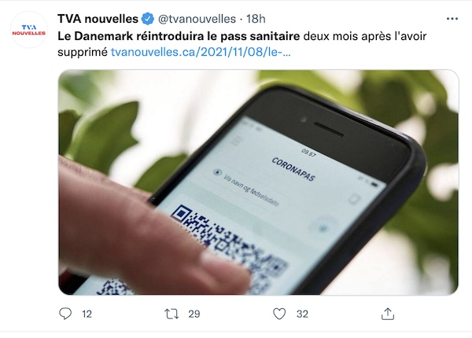Viewport: 472px width, 338px height.
Task: Open the three-dot more options menu
Action: coord(452,19)
